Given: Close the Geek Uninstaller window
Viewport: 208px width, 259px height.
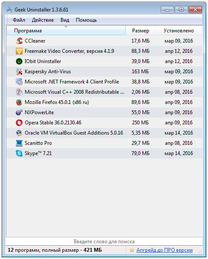Looking at the screenshot, I should point(196,10).
